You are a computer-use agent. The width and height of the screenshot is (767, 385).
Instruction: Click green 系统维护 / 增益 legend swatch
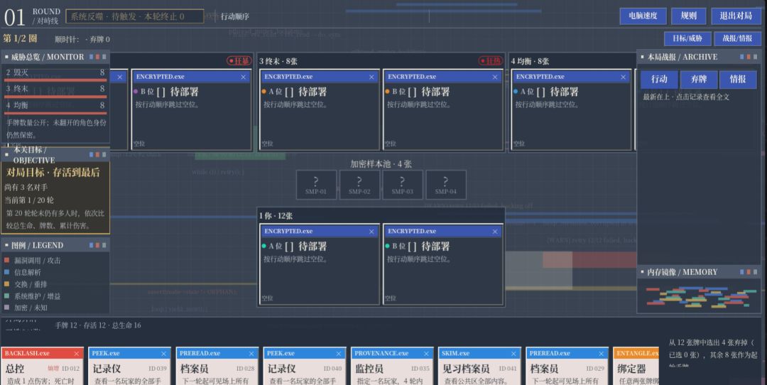click(7, 296)
